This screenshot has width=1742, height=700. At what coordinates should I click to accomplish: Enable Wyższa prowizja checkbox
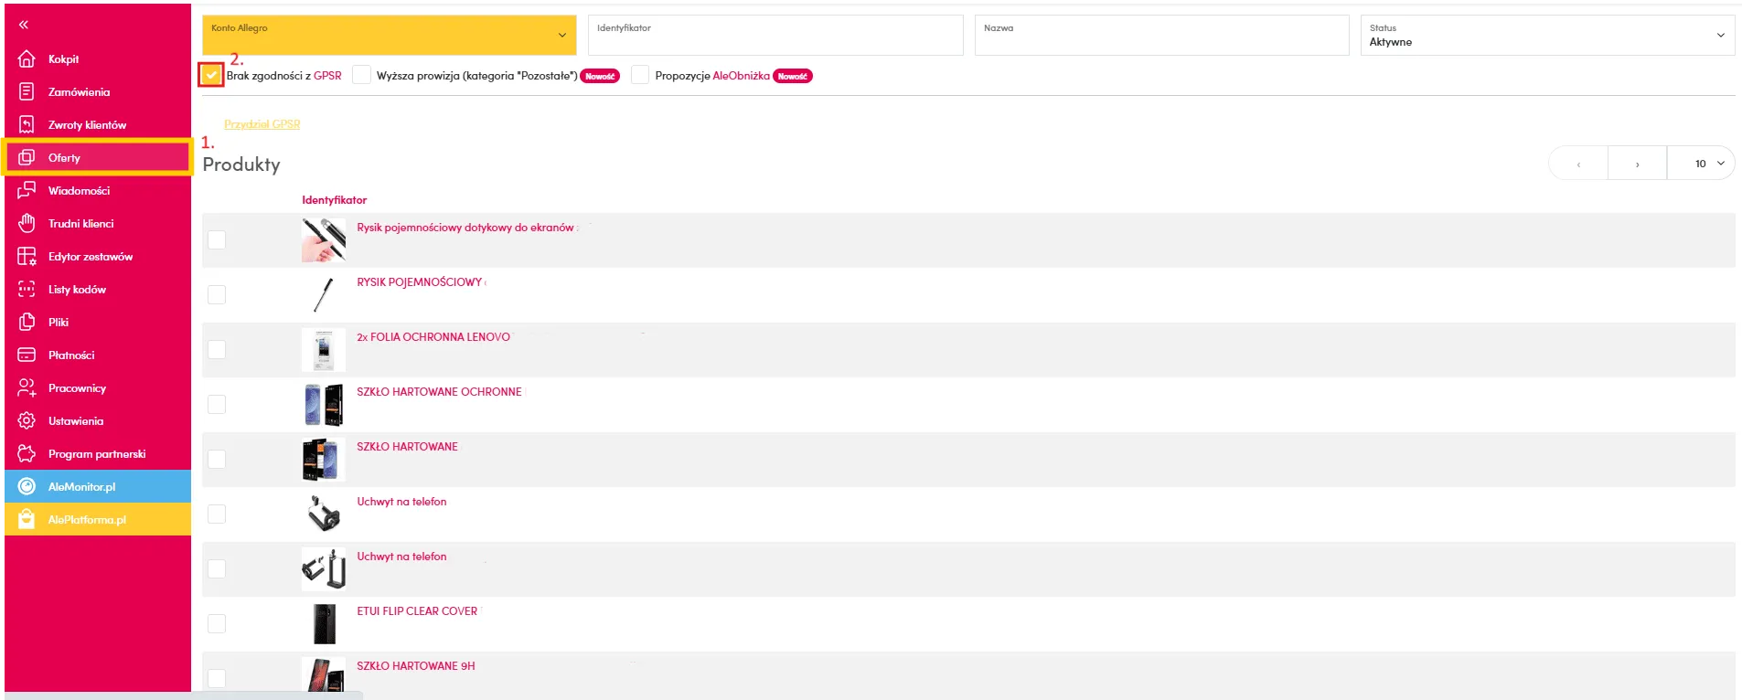click(362, 75)
